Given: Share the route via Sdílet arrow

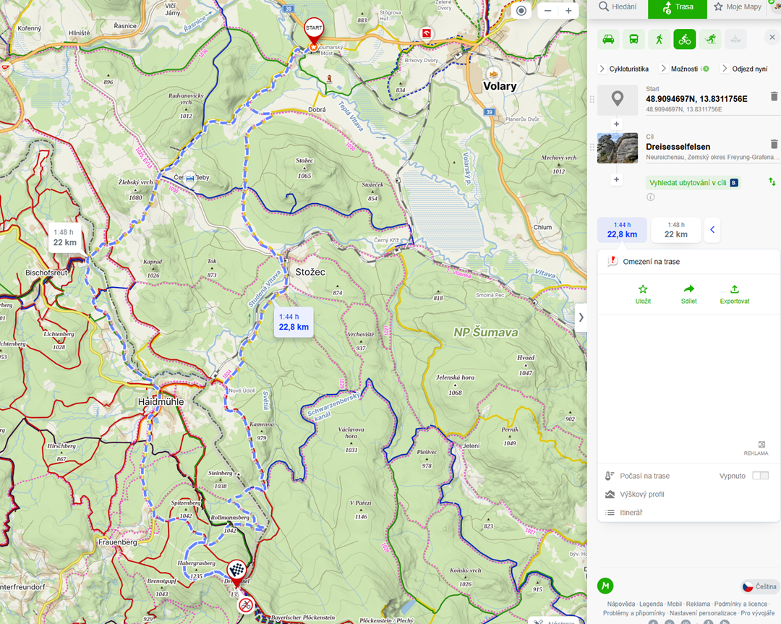Looking at the screenshot, I should coord(689,294).
